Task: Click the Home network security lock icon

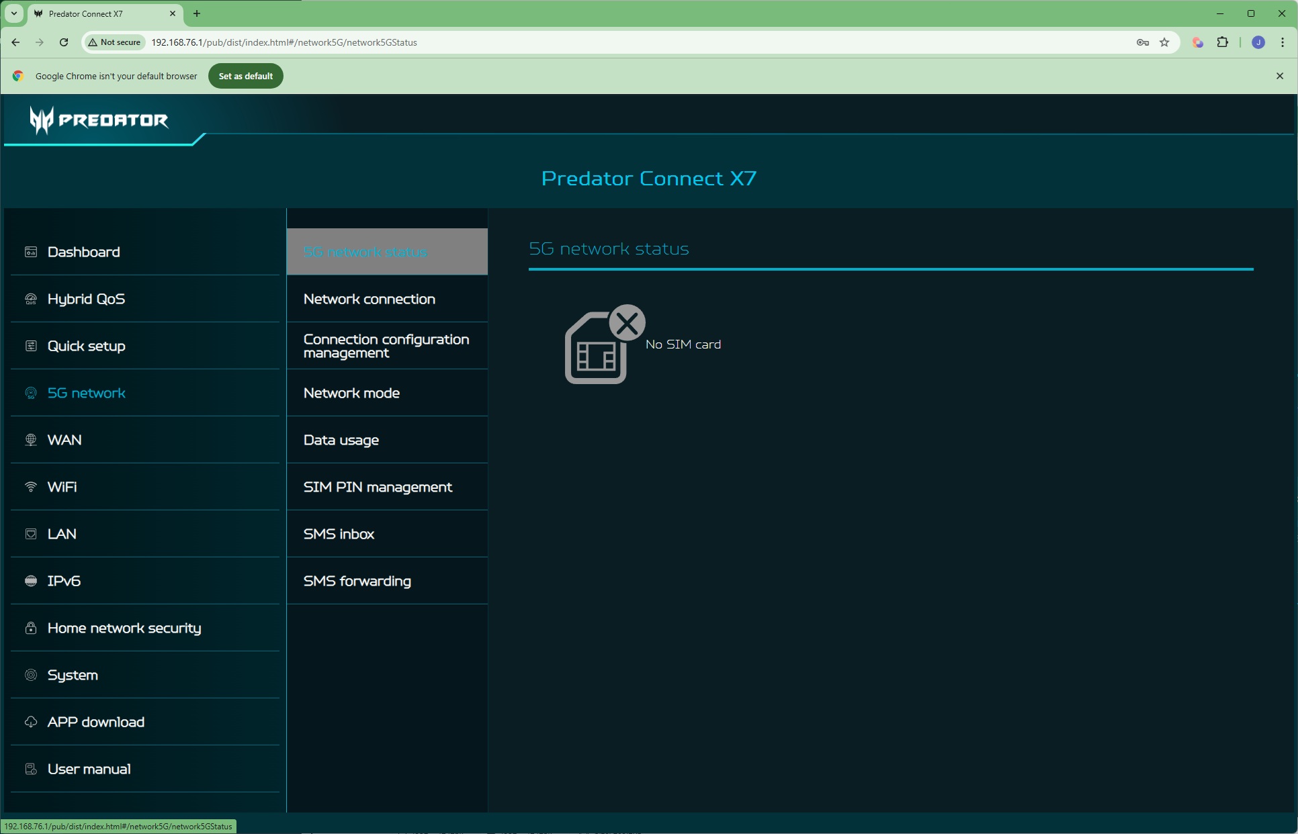Action: [x=31, y=628]
